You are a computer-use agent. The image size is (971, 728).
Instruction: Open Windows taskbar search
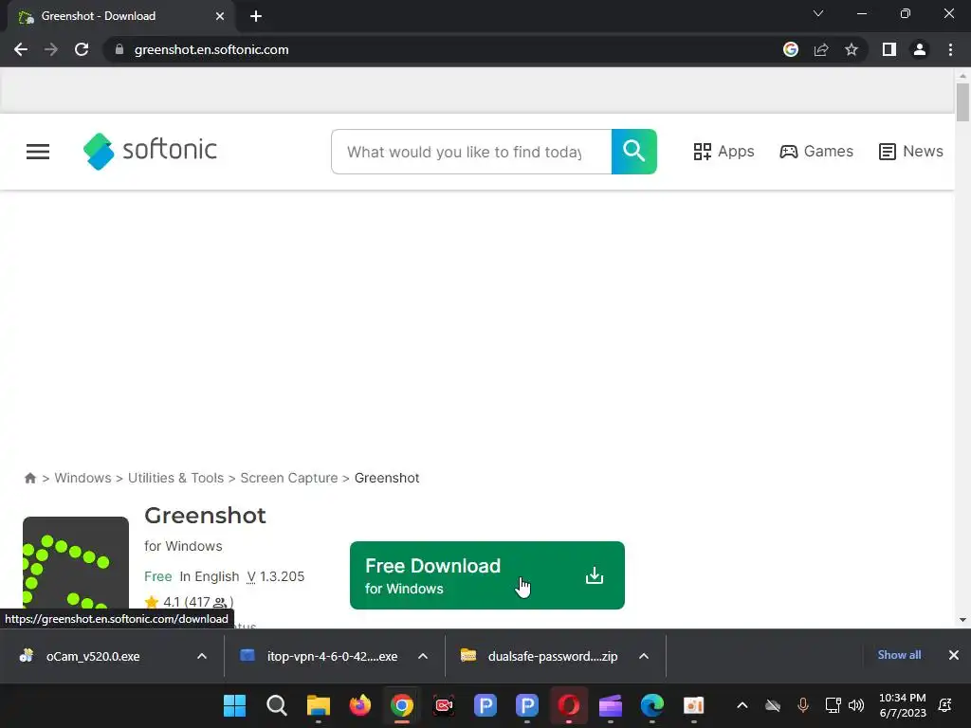[x=277, y=705]
